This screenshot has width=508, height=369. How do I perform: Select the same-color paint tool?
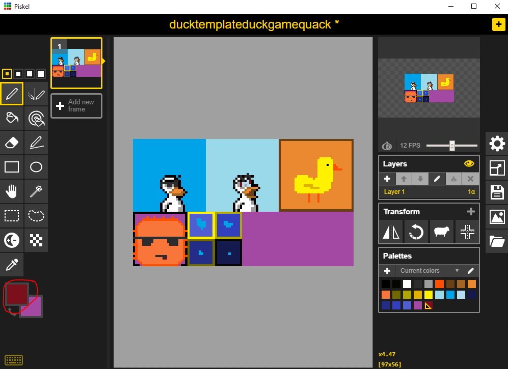point(36,118)
